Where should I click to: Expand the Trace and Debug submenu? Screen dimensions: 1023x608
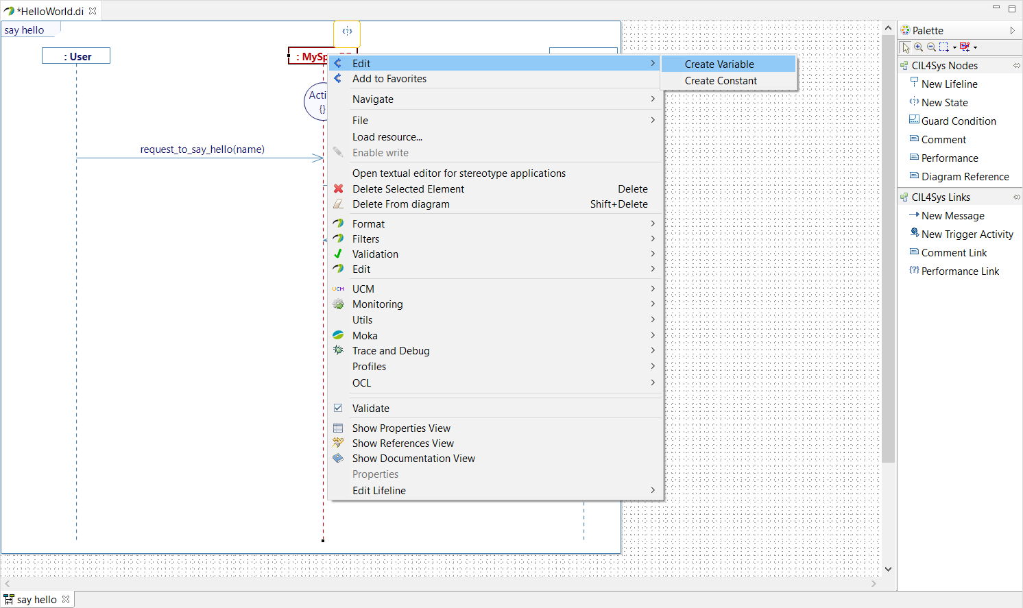[x=495, y=351]
